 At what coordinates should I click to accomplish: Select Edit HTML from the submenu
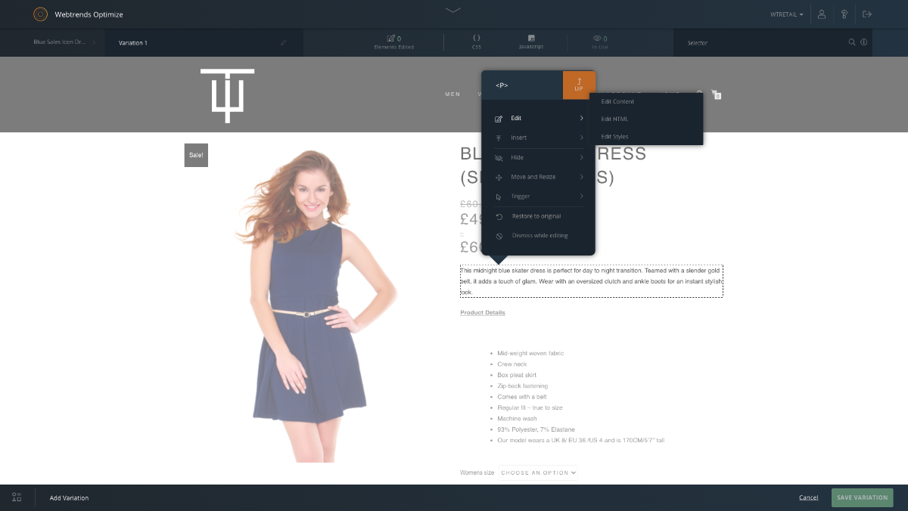click(x=614, y=119)
